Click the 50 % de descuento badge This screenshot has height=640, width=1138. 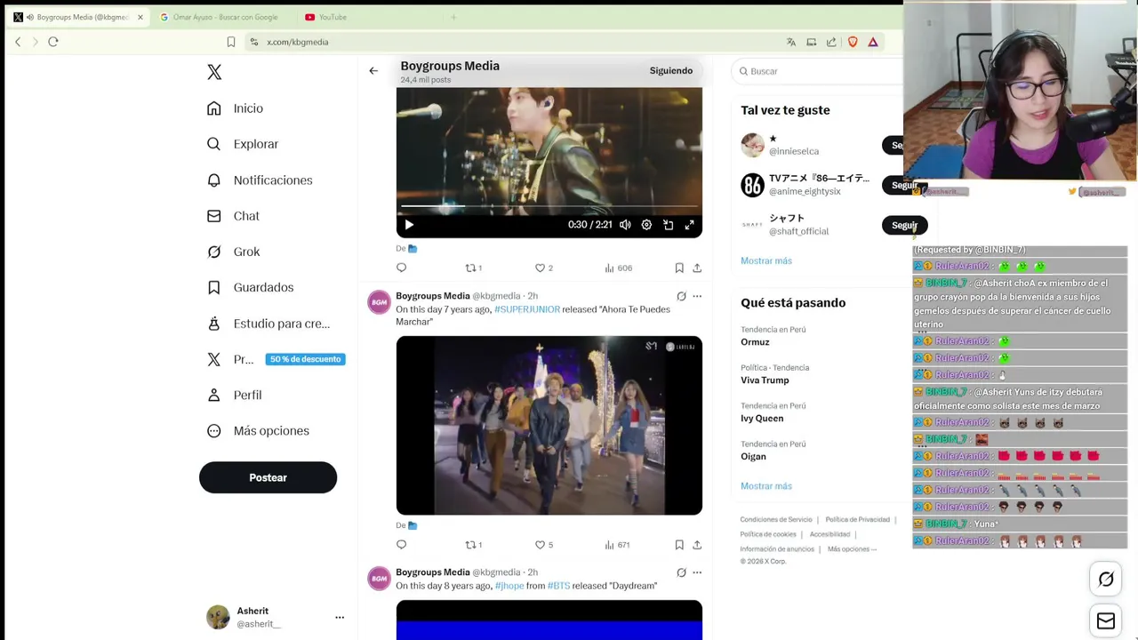[x=305, y=359]
